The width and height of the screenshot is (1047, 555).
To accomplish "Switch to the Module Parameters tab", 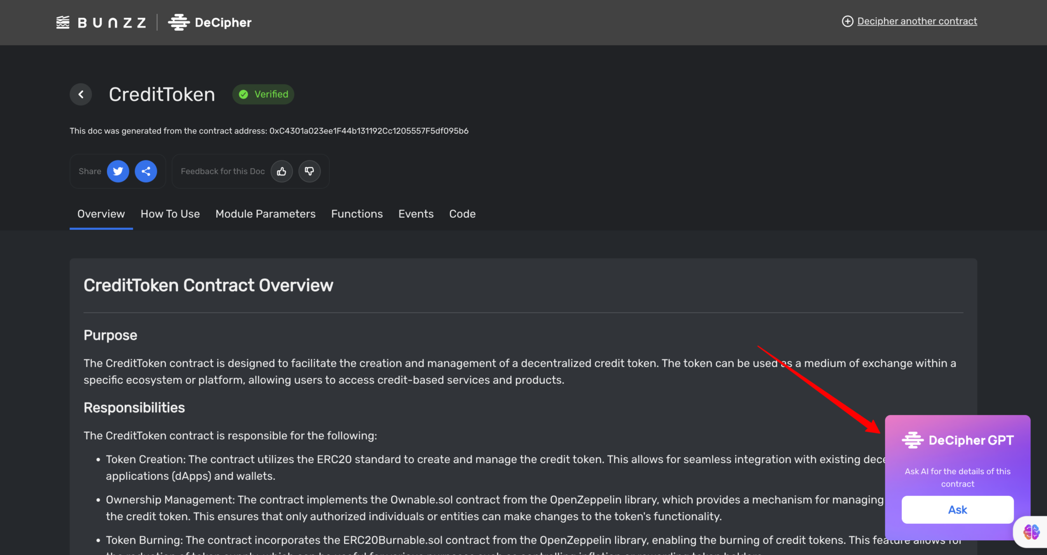I will click(x=265, y=214).
